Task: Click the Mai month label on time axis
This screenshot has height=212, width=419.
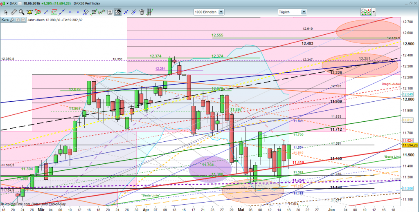Action: [241, 210]
